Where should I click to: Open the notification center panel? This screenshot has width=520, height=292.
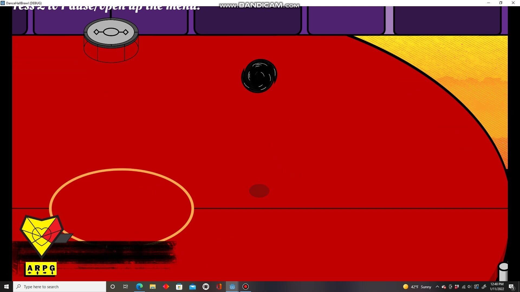pos(512,287)
